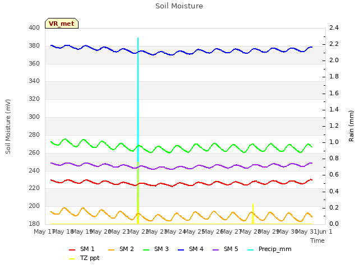Click the 0.0 right axis tick label
This screenshot has width=359, height=269.
[x=334, y=224]
